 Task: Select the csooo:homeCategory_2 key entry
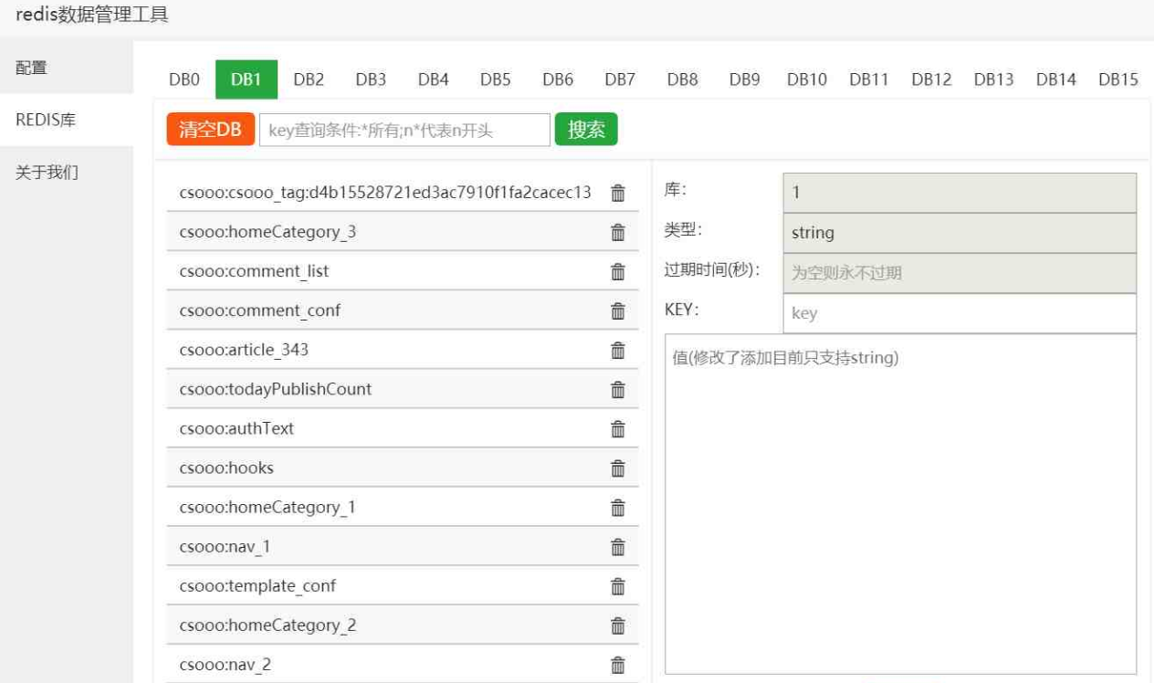tap(268, 625)
